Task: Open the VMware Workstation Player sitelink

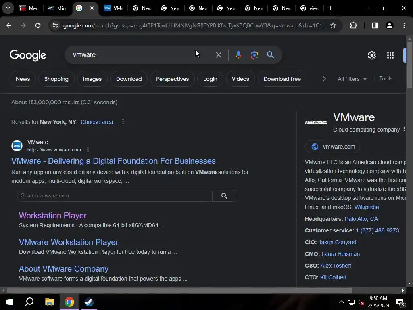Action: click(69, 242)
